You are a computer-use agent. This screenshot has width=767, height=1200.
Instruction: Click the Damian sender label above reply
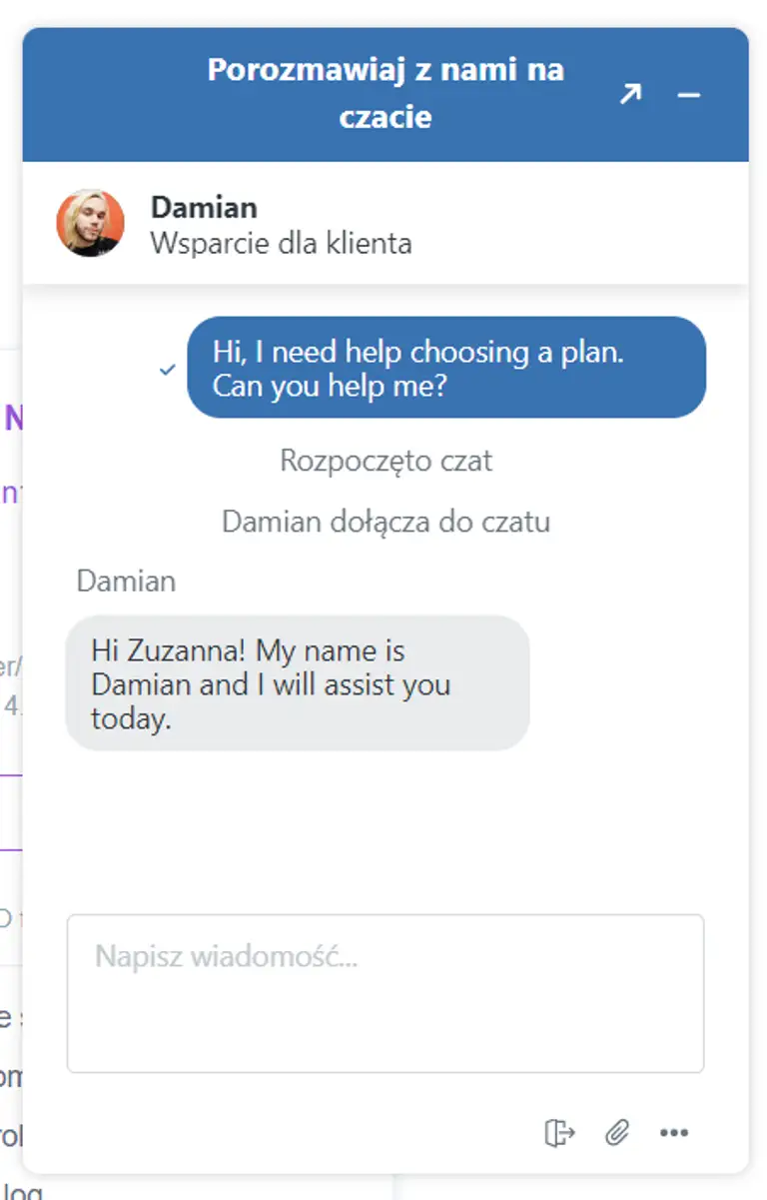coord(126,582)
